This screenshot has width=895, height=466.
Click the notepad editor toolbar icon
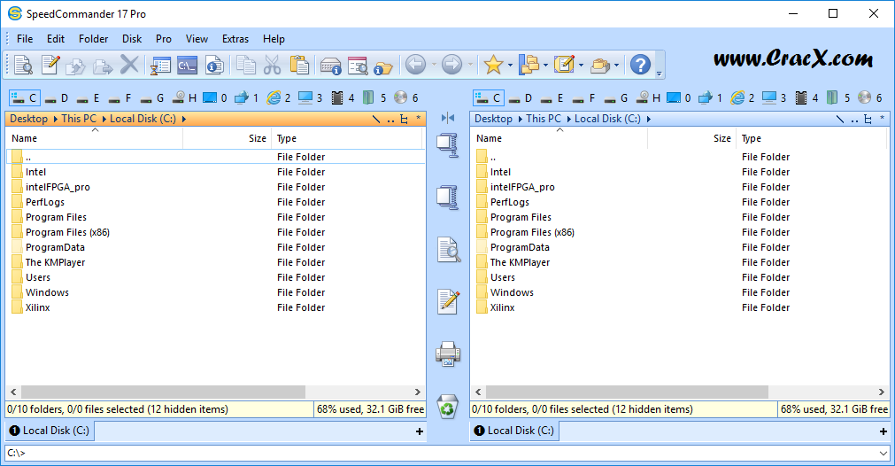click(564, 65)
